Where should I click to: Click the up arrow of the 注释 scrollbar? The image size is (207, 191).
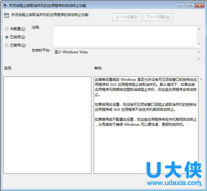point(199,28)
